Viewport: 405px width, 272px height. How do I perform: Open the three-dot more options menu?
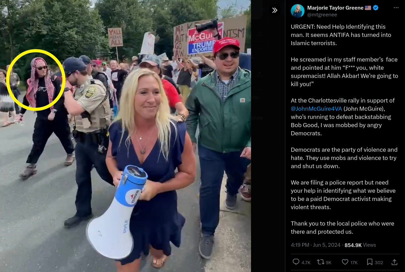[396, 8]
